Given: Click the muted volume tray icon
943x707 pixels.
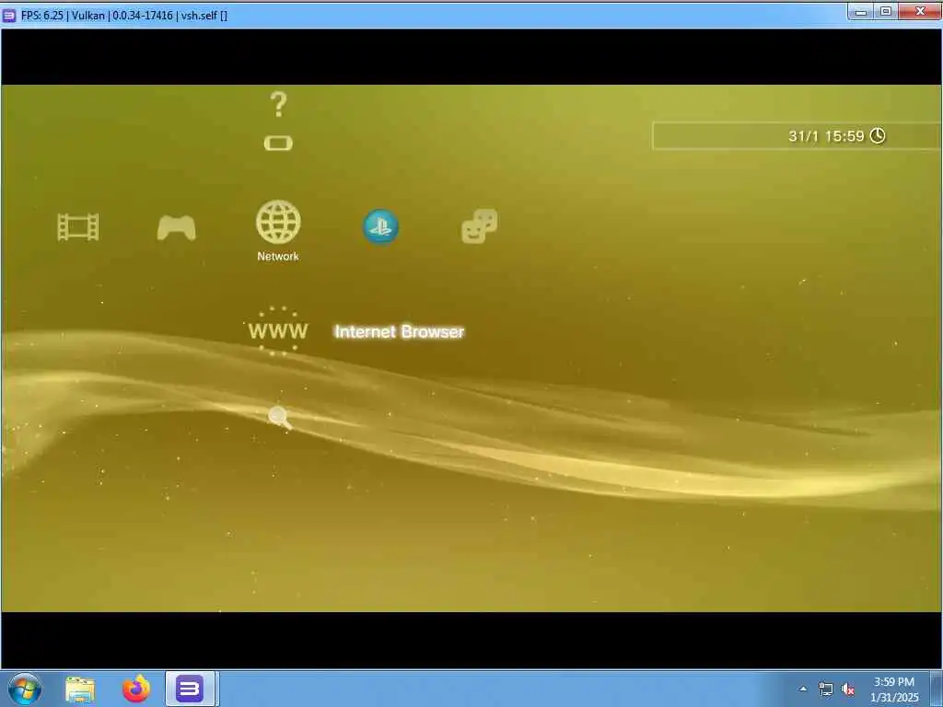Looking at the screenshot, I should [x=848, y=690].
